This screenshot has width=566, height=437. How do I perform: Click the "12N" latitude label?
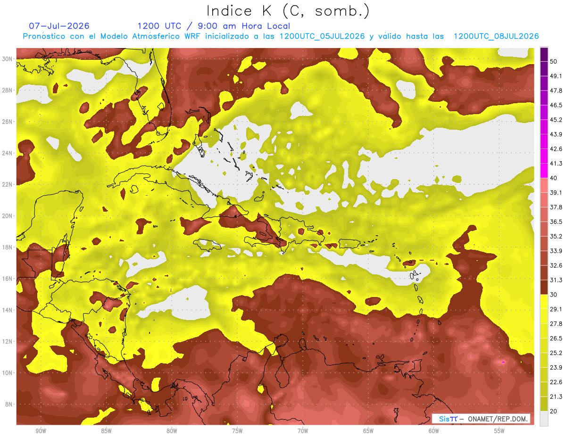[x=8, y=341]
